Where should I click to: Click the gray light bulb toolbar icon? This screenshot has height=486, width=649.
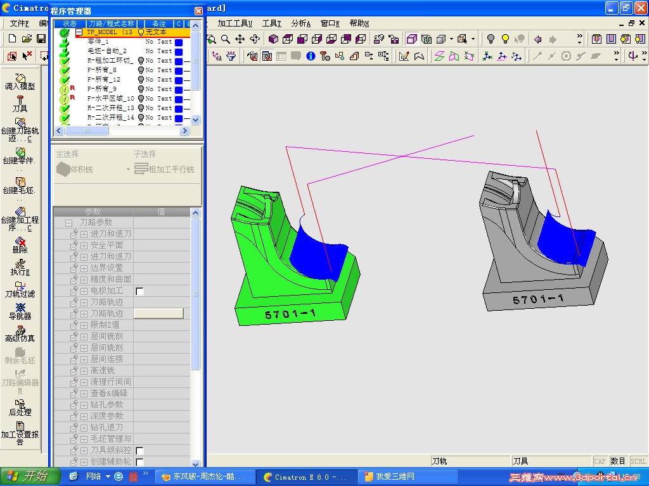(491, 39)
